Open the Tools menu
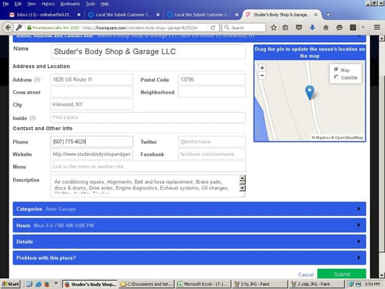This screenshot has height=289, width=385. (x=90, y=4)
